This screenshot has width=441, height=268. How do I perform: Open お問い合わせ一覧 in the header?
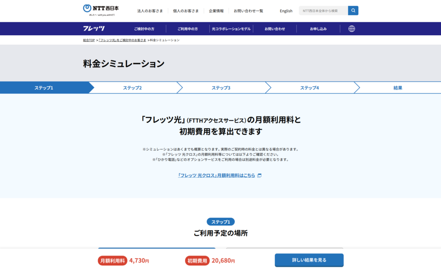click(x=248, y=11)
